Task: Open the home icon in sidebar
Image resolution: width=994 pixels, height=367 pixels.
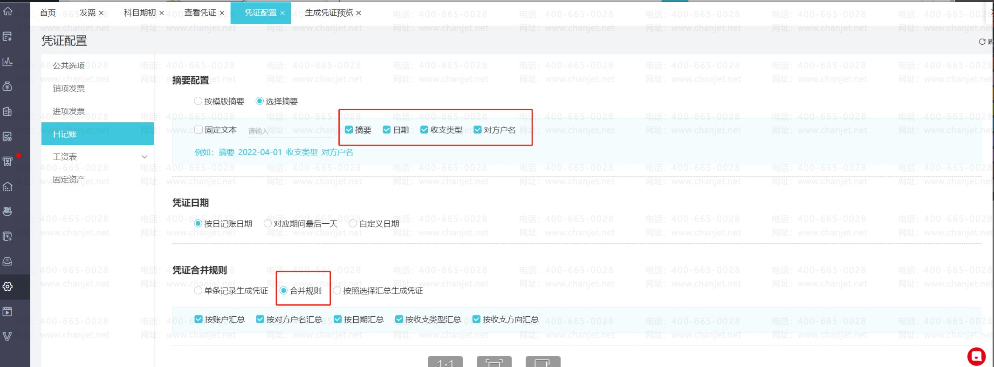Action: [x=8, y=11]
